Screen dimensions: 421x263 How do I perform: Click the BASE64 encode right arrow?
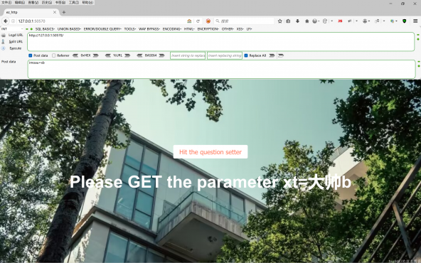pyautogui.click(x=161, y=55)
